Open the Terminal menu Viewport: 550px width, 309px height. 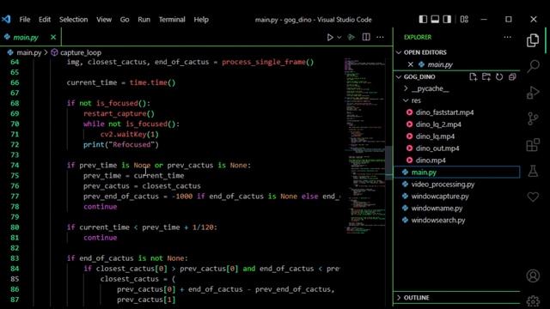(x=172, y=20)
